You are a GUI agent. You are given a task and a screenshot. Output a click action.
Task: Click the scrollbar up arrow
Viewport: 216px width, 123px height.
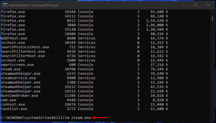[213, 12]
